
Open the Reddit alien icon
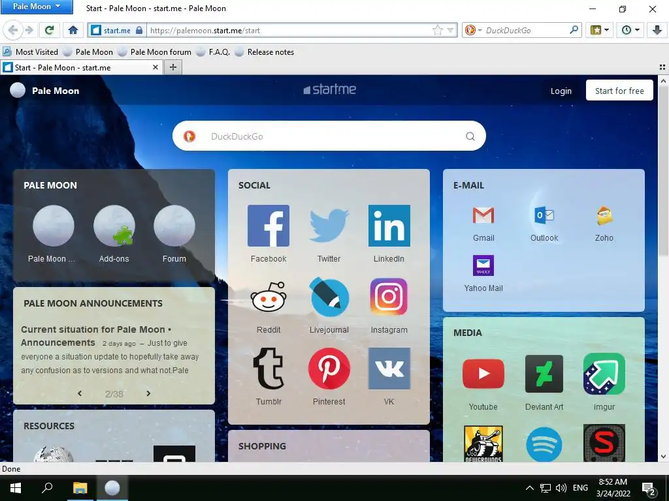point(269,297)
